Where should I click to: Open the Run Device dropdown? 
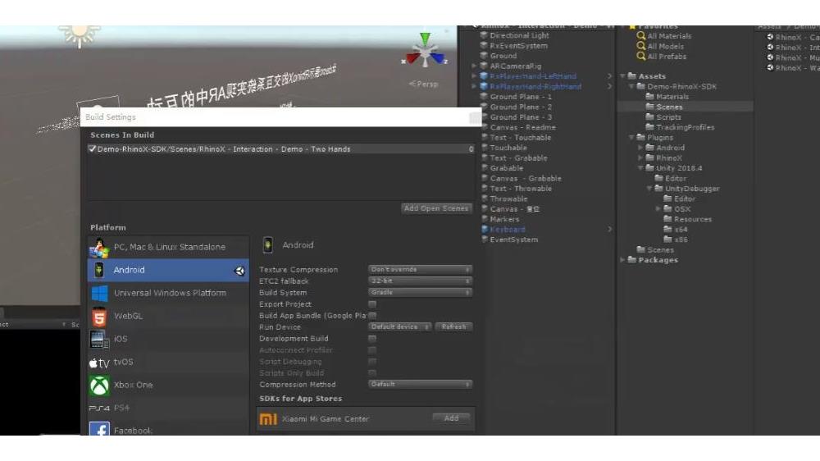(x=400, y=327)
